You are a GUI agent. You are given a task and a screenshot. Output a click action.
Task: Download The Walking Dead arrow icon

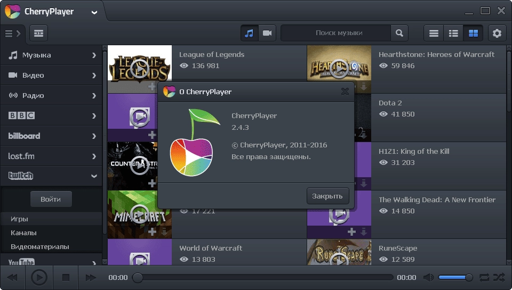[363, 231]
